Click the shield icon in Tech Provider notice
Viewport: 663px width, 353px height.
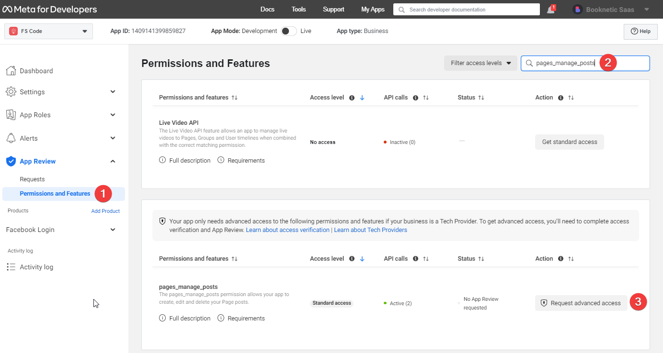(x=162, y=221)
